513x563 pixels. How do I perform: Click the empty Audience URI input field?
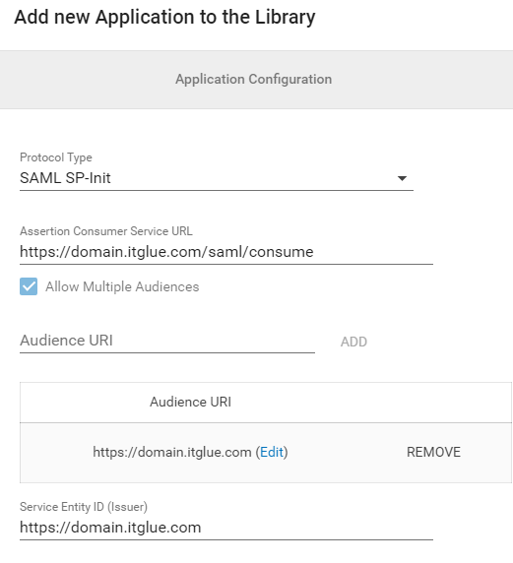(x=167, y=341)
